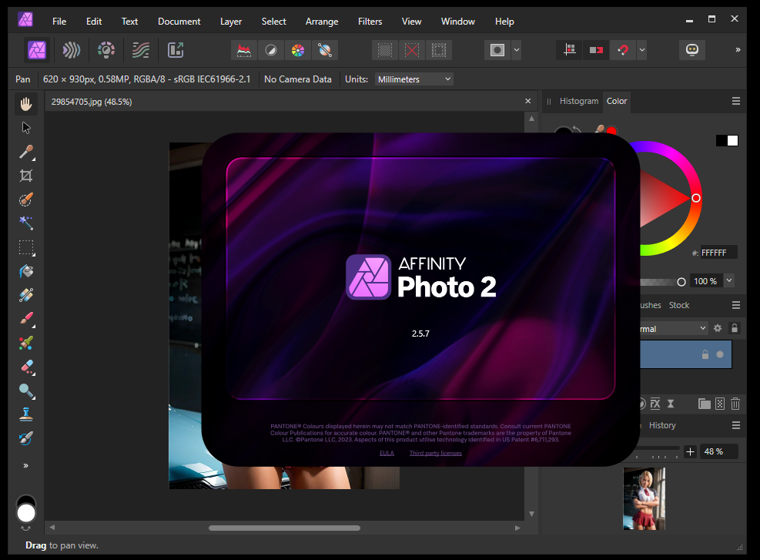The width and height of the screenshot is (760, 560).
Task: Open the EULA link on splash
Action: 387,454
